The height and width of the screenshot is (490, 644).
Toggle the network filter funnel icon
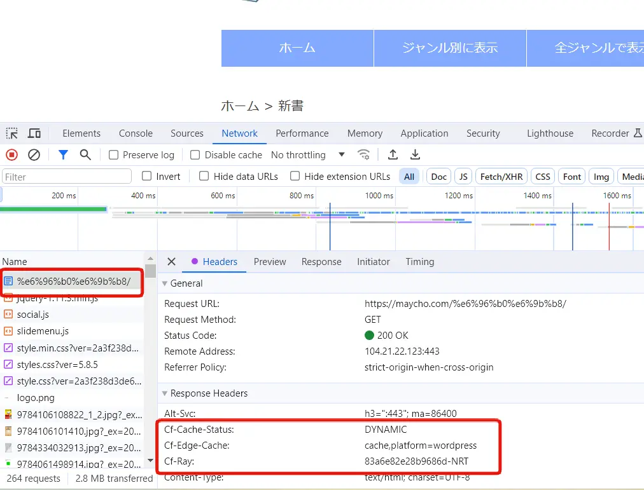(63, 155)
